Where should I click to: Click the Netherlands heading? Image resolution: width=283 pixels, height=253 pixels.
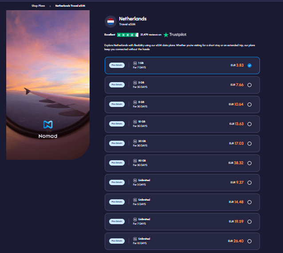coord(133,19)
